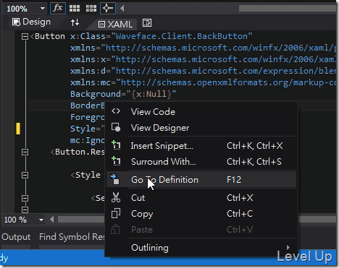Switch to the Design tab
The image size is (339, 268).
[x=31, y=22]
